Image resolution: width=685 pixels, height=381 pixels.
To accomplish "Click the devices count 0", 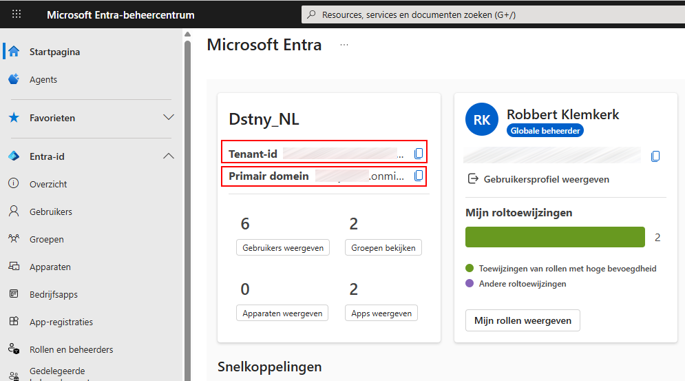I will tap(245, 289).
